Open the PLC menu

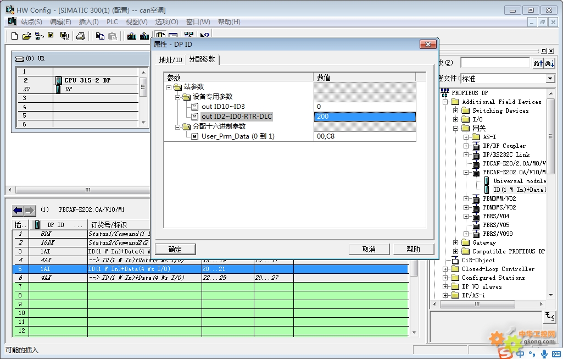[x=112, y=22]
